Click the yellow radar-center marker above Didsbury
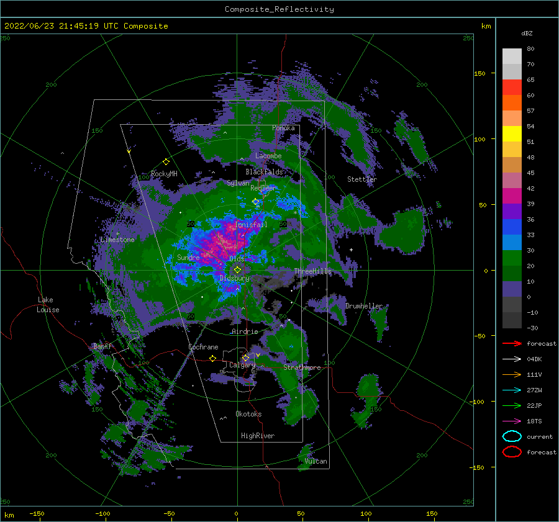Viewport: 559px width, 522px height. 237,270
